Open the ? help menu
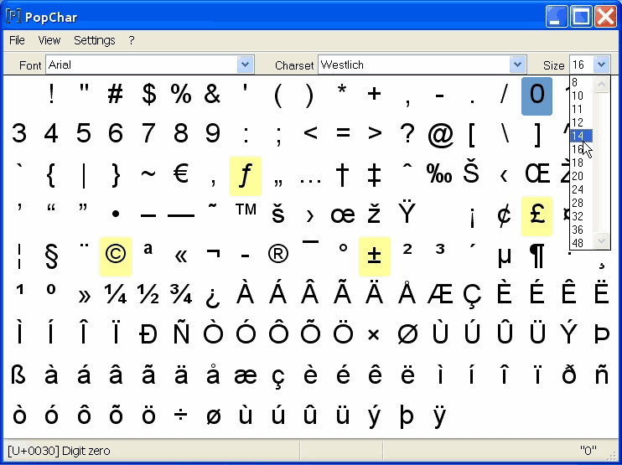 tap(132, 40)
